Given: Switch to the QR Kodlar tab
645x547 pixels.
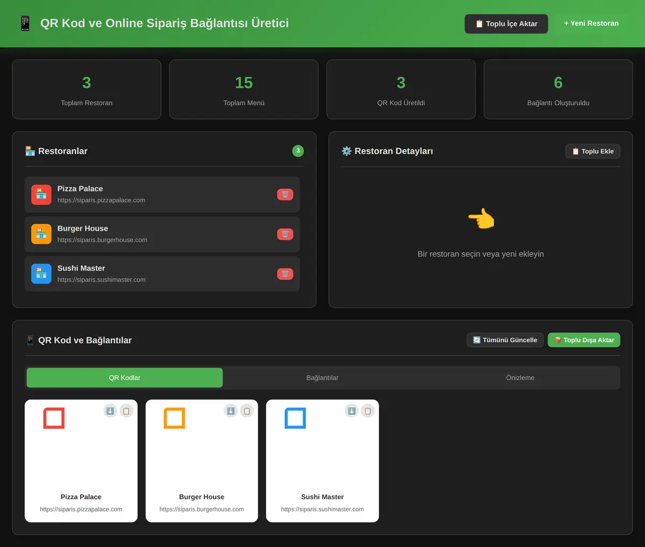Looking at the screenshot, I should click(x=125, y=377).
